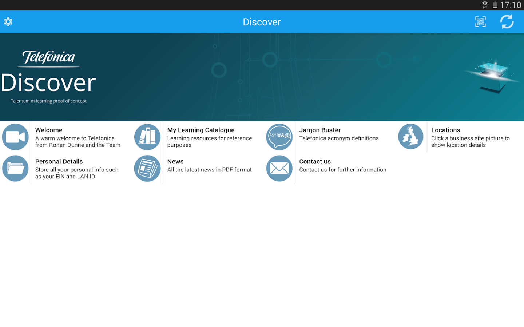Tap the Contact us envelope icon
The image size is (524, 327).
279,169
